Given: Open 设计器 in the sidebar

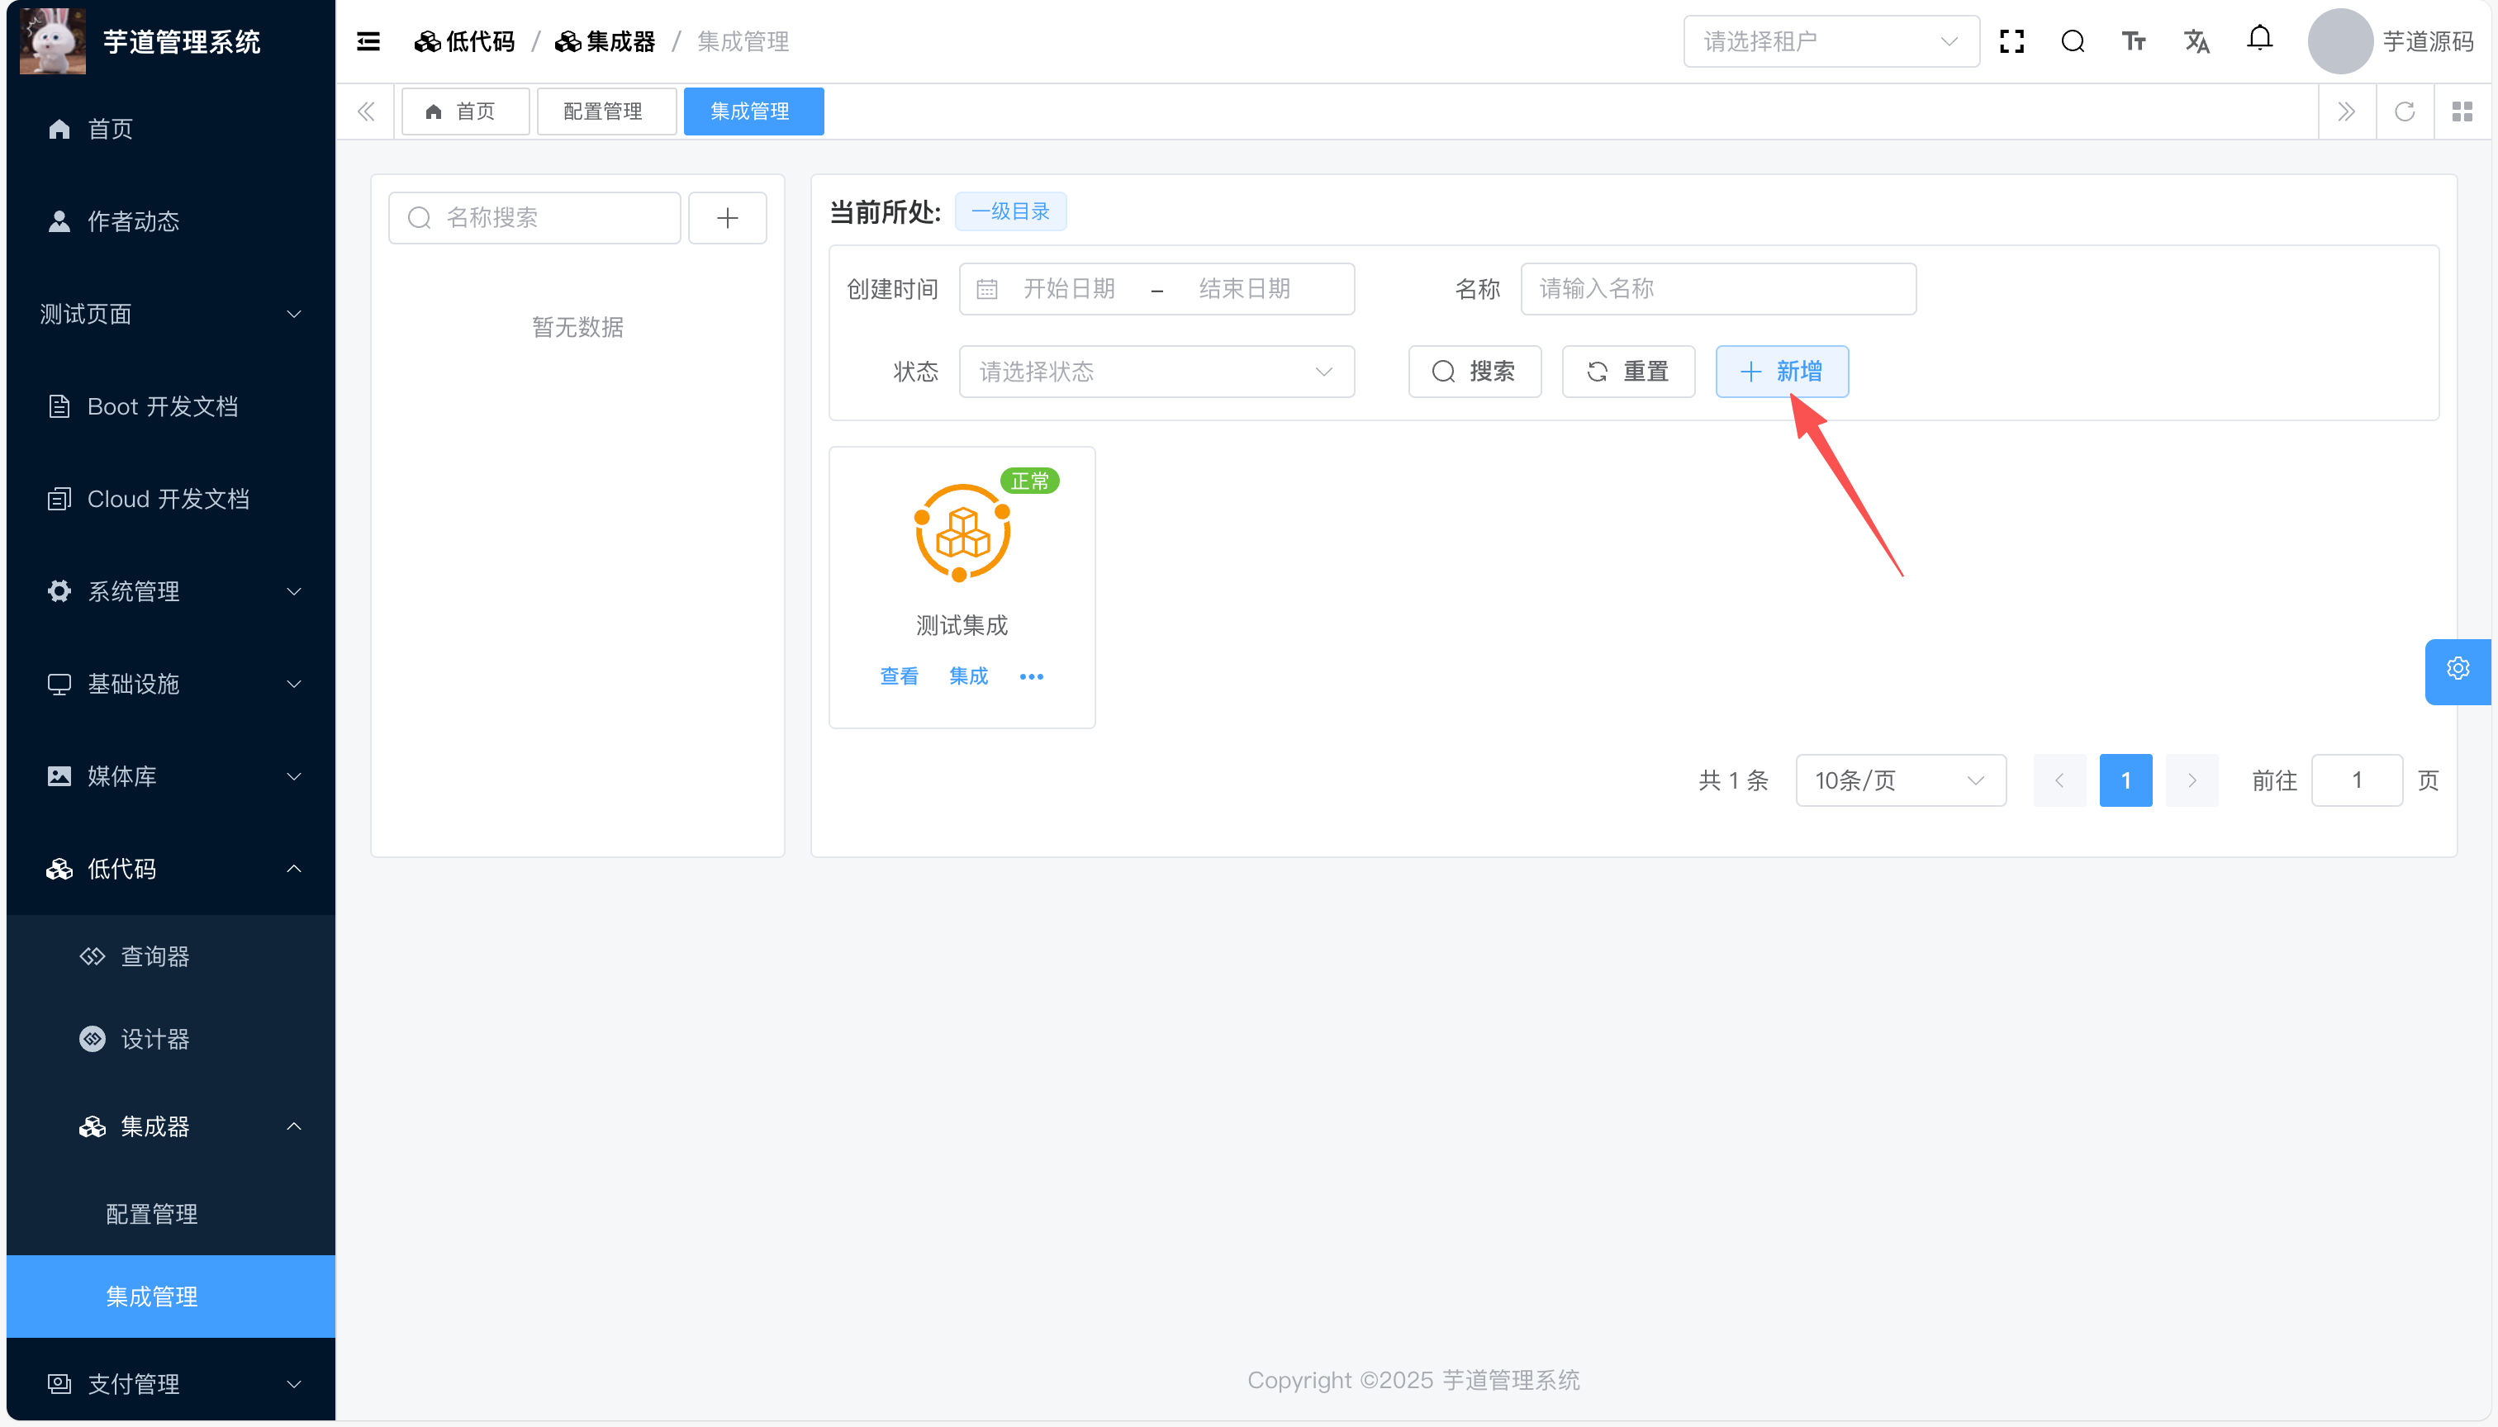Looking at the screenshot, I should pos(154,1039).
